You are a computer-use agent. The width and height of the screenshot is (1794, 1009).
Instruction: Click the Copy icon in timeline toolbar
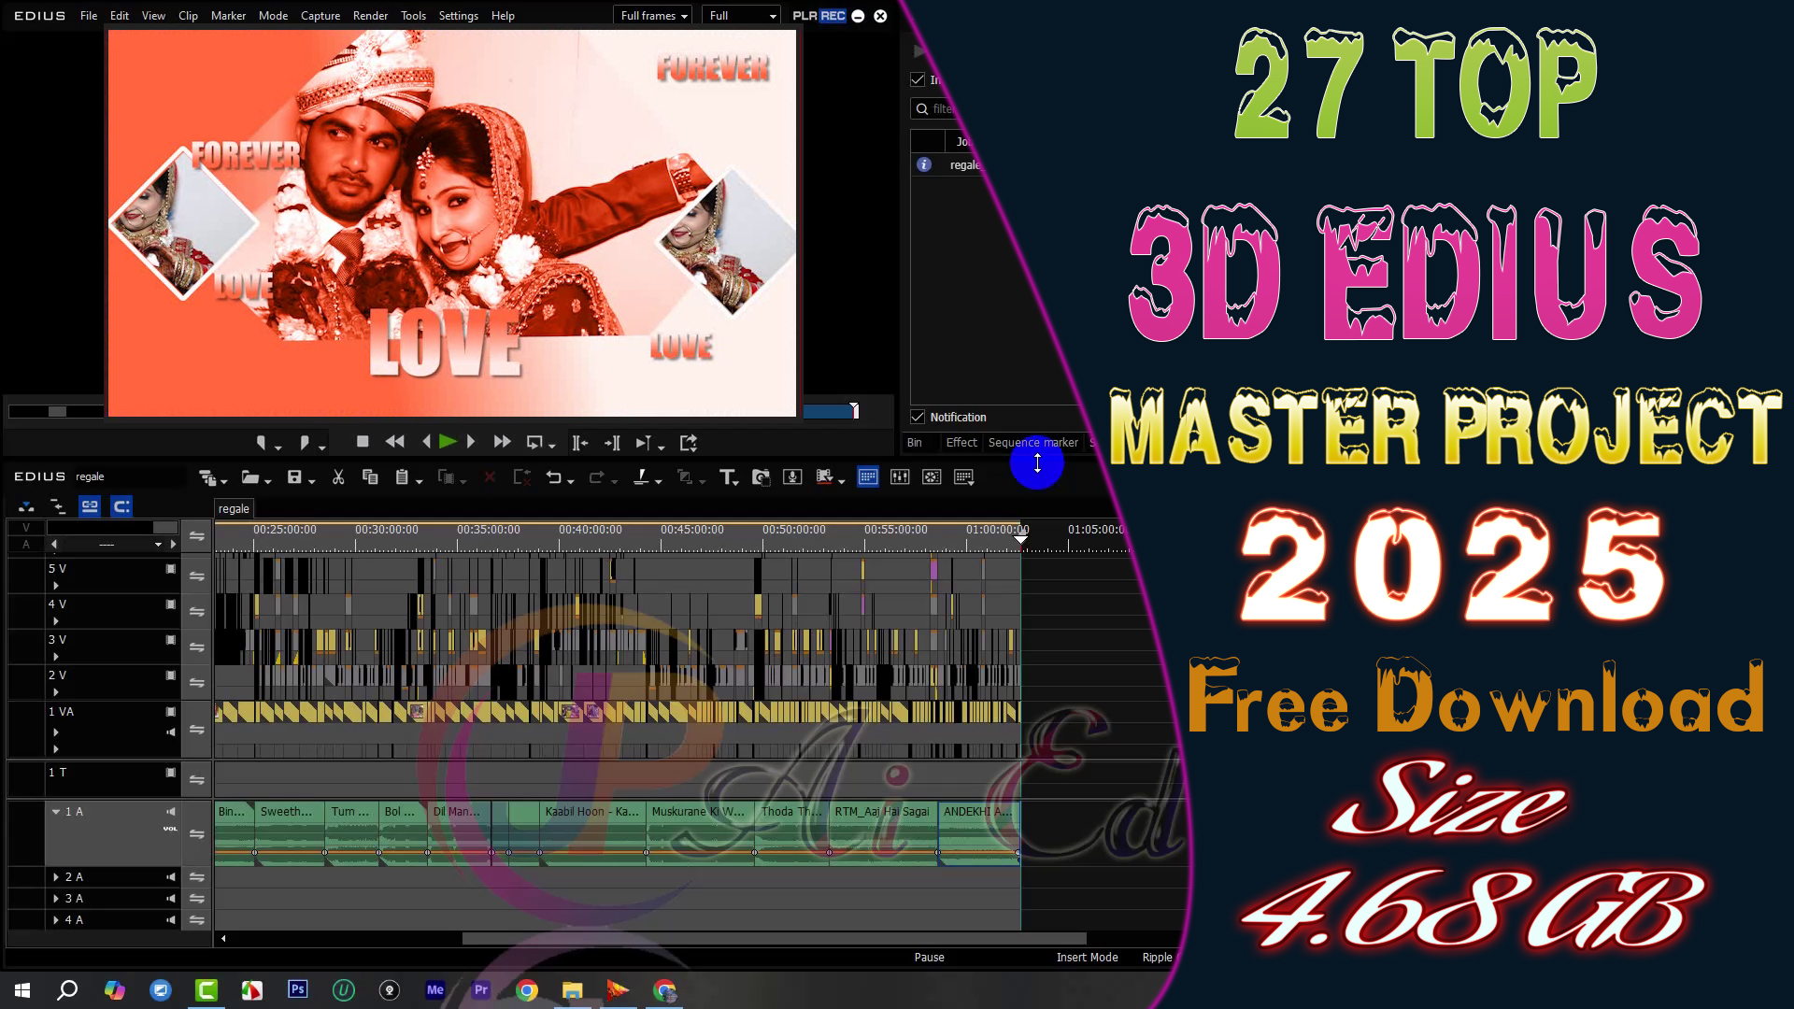(370, 477)
